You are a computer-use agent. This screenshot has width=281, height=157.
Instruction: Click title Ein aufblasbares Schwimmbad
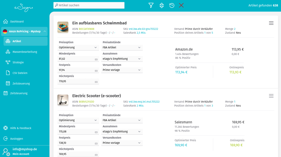coord(99,23)
